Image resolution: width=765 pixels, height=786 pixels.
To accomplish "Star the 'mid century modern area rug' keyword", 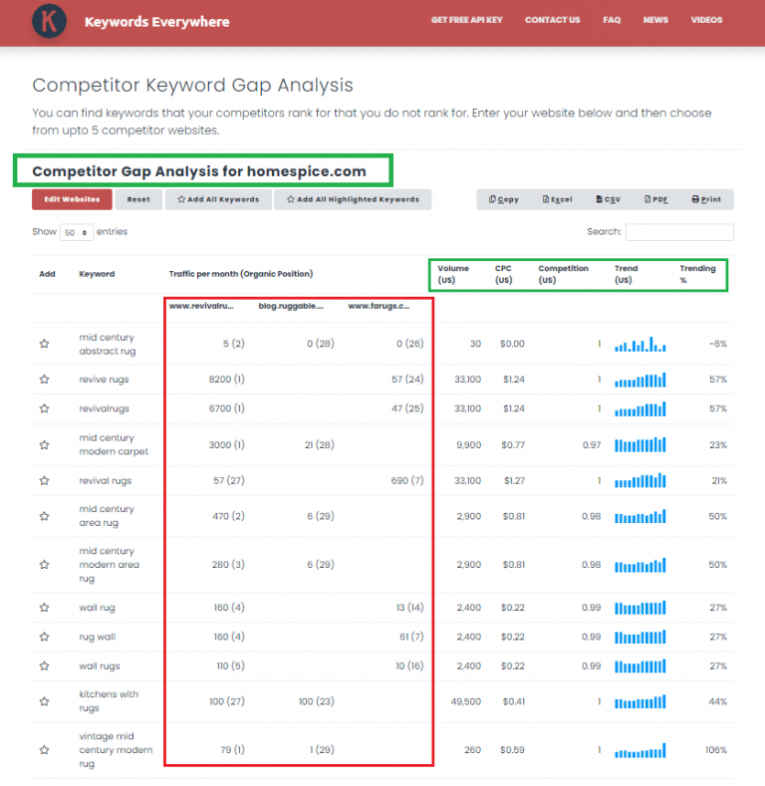I will click(x=45, y=565).
